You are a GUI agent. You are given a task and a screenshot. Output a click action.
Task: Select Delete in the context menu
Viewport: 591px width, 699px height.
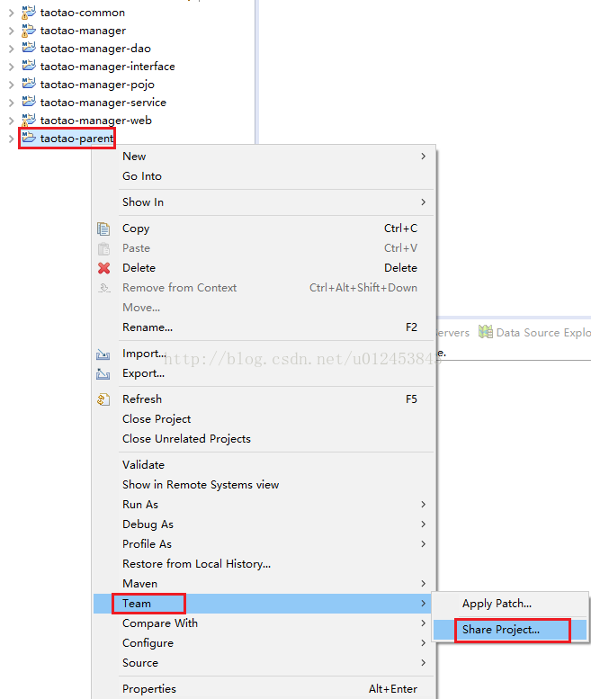[x=264, y=268]
